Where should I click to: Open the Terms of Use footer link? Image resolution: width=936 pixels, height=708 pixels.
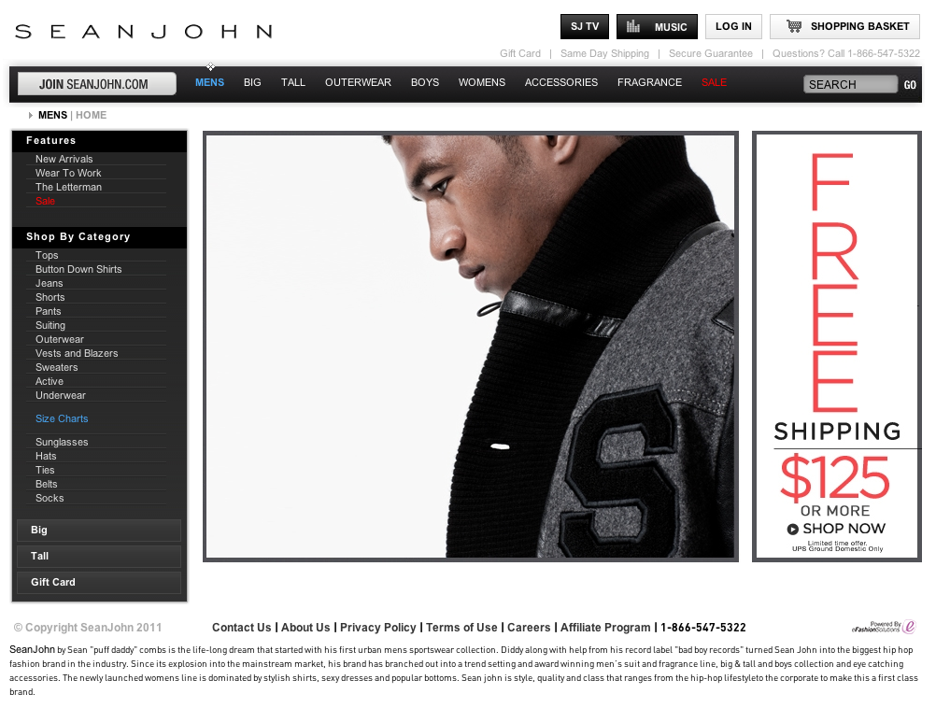461,628
